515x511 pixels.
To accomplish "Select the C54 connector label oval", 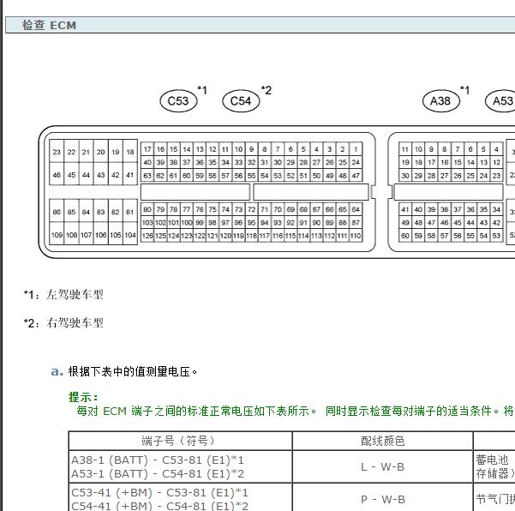I will click(241, 101).
